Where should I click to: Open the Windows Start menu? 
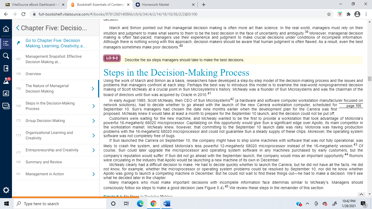[7, 204]
